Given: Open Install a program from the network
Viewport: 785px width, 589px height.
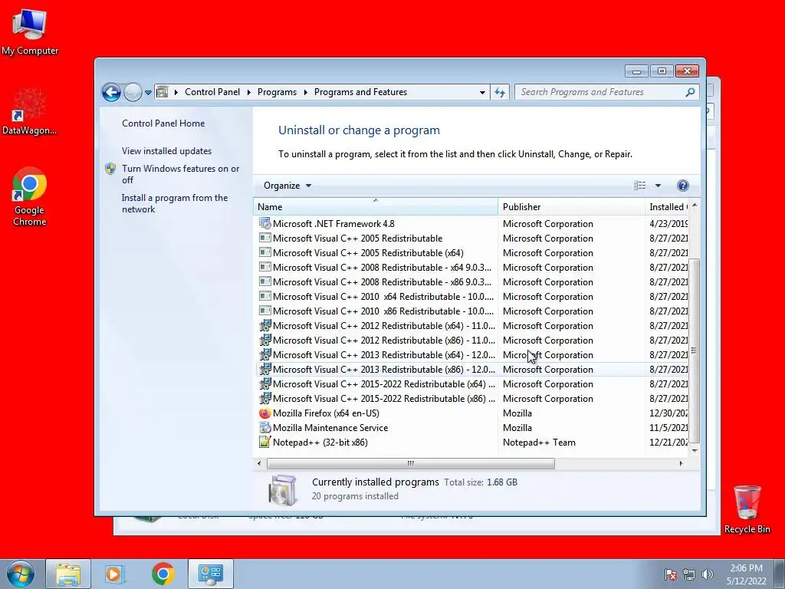Looking at the screenshot, I should coord(175,203).
